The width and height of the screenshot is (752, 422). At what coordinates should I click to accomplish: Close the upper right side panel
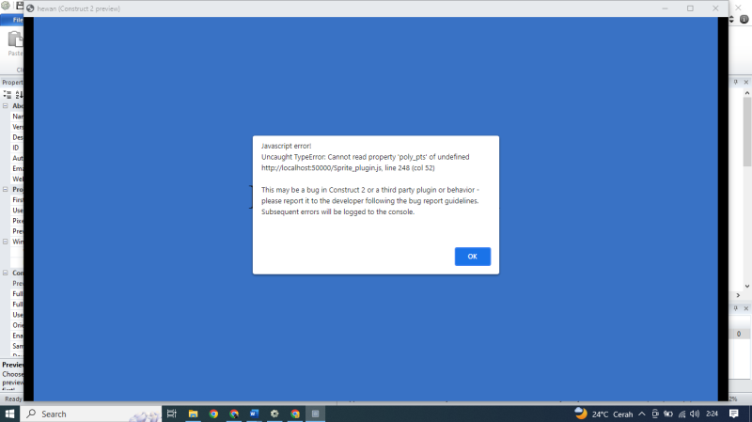pos(746,83)
